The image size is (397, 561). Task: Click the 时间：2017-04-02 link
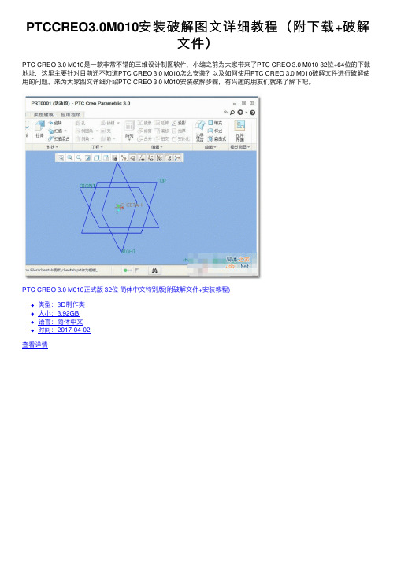tap(64, 330)
